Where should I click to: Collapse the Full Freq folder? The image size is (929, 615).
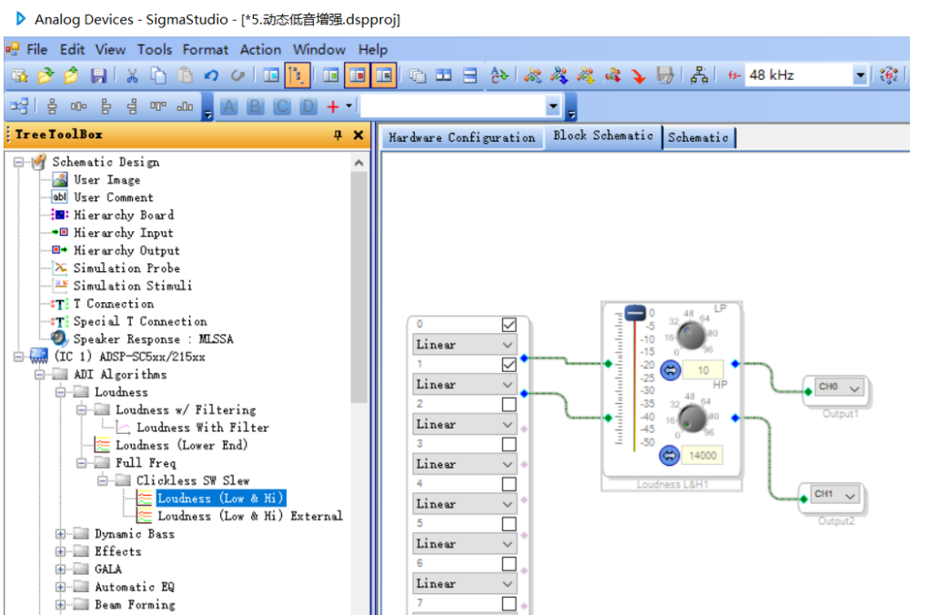82,463
